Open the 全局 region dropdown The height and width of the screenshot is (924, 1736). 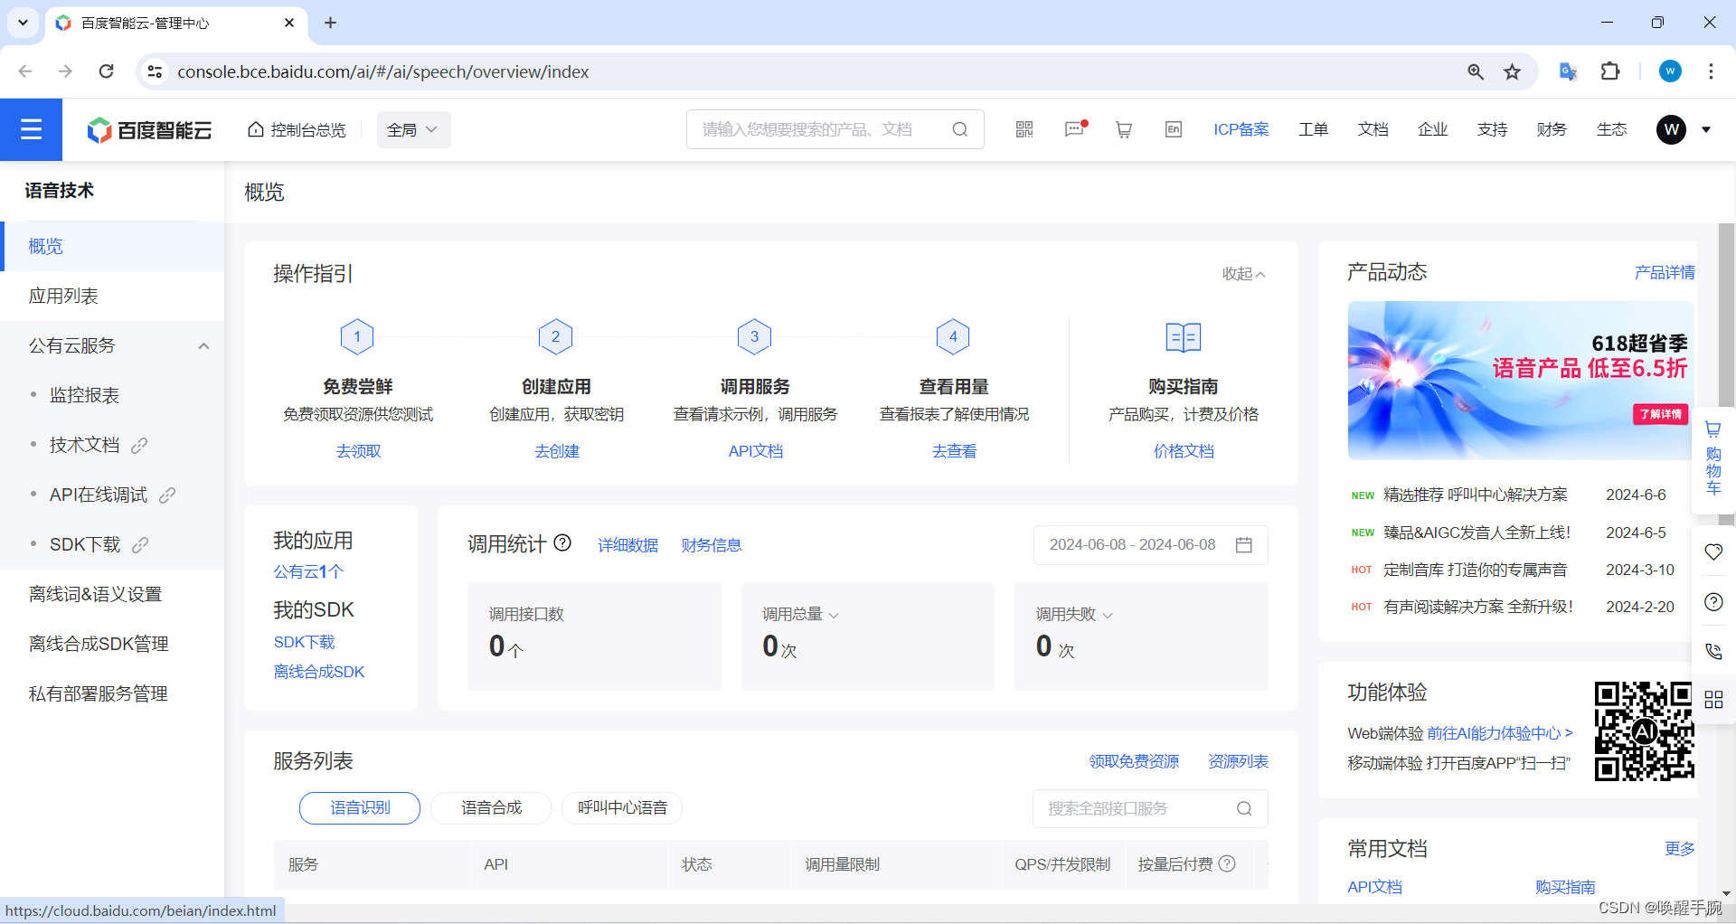pos(413,129)
